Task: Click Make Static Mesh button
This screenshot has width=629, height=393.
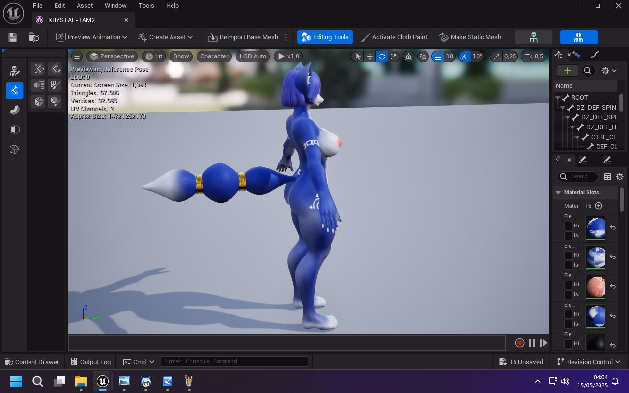Action: 470,37
